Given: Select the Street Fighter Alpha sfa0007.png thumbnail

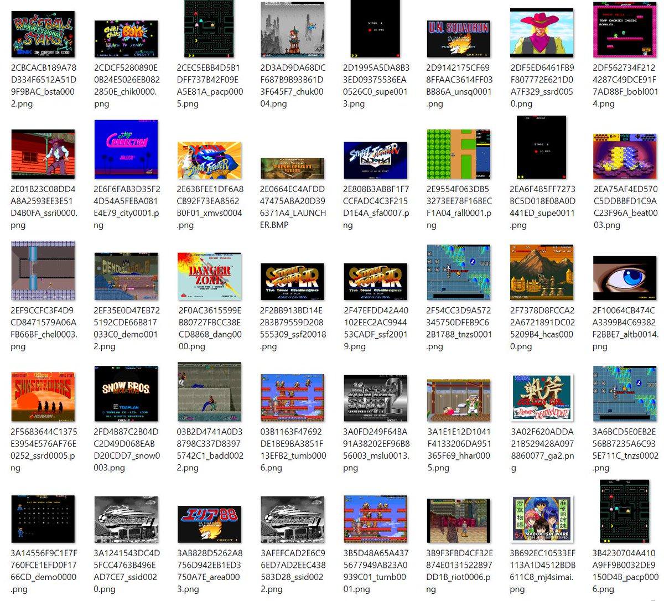Looking at the screenshot, I should (375, 160).
